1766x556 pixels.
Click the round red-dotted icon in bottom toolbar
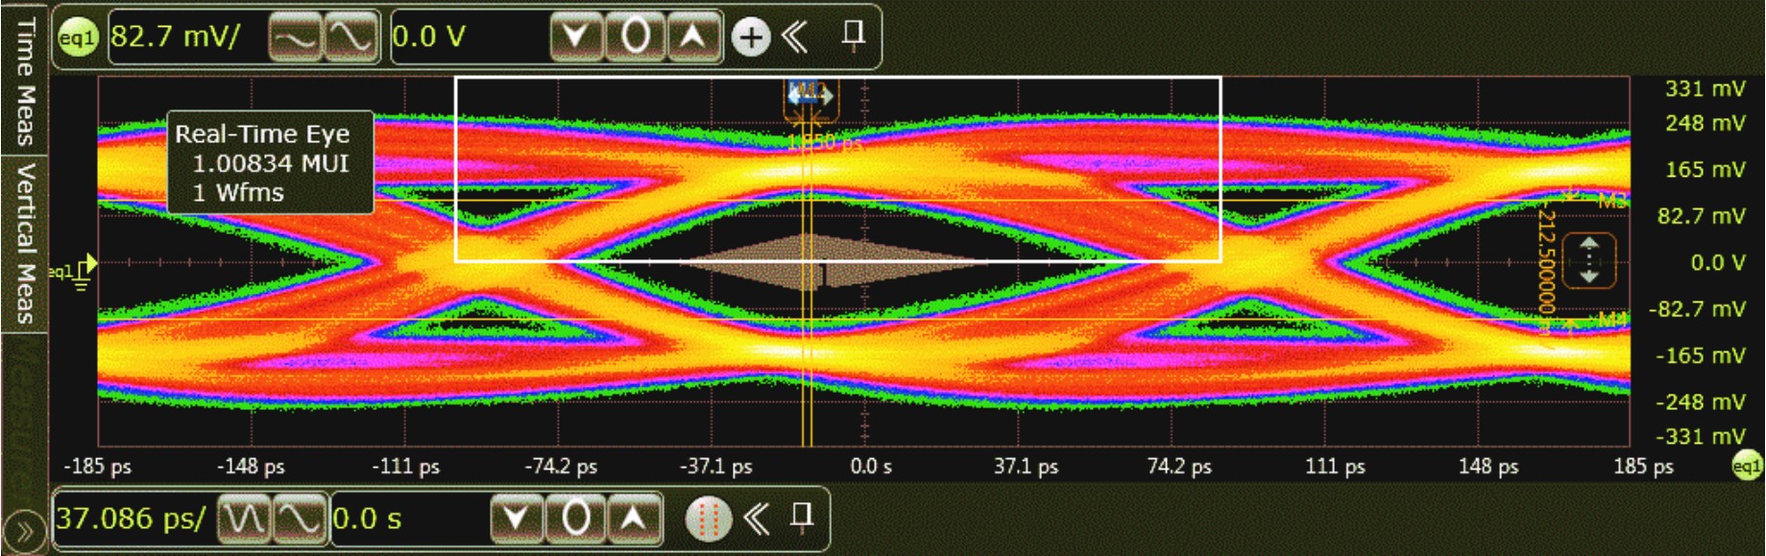pos(709,519)
